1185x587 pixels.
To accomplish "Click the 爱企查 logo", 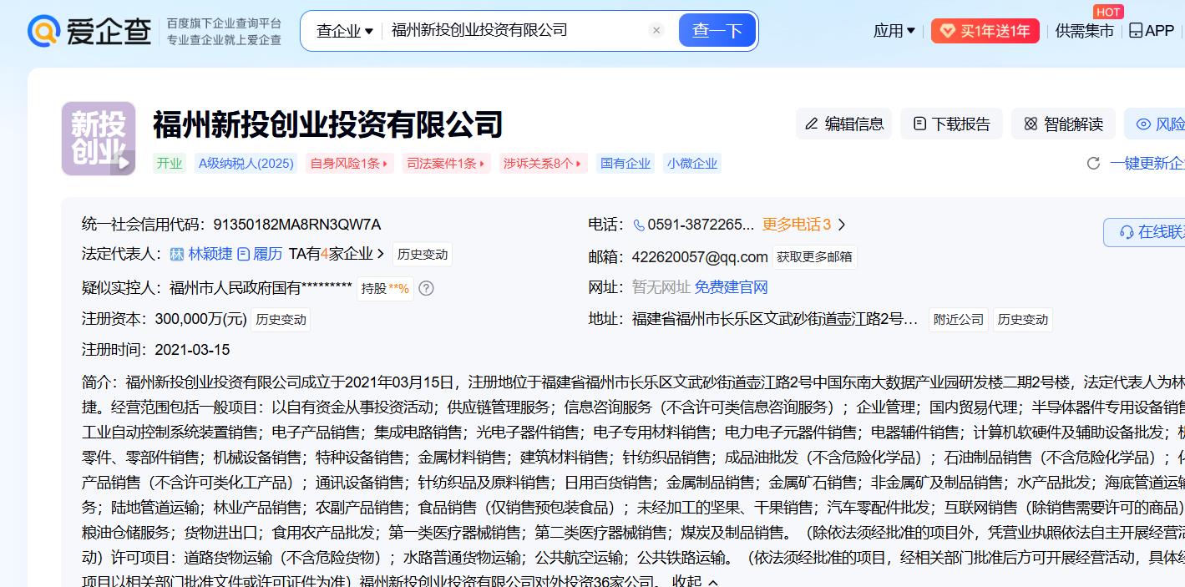I will pos(89,31).
